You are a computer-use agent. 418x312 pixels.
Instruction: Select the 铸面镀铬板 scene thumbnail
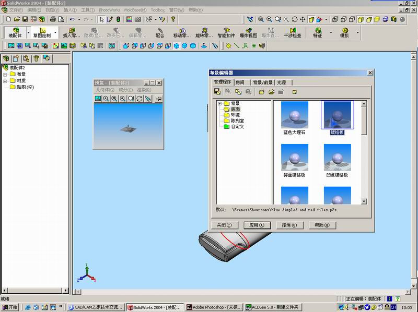[x=295, y=158]
